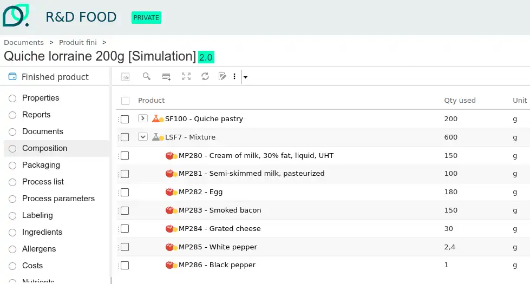
Task: Click the edit notes toolbar icon
Action: pyautogui.click(x=222, y=76)
